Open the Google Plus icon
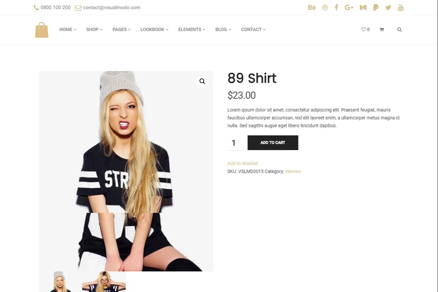 coord(349,7)
